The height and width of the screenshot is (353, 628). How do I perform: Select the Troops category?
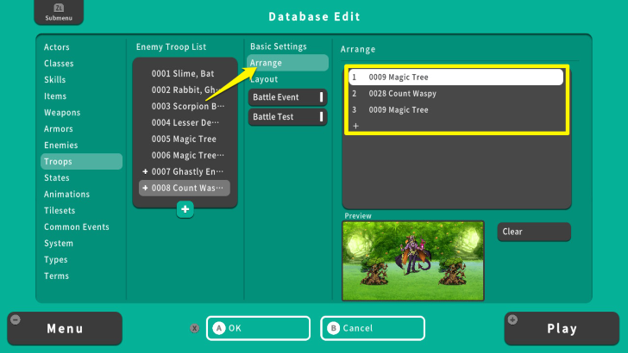click(81, 162)
